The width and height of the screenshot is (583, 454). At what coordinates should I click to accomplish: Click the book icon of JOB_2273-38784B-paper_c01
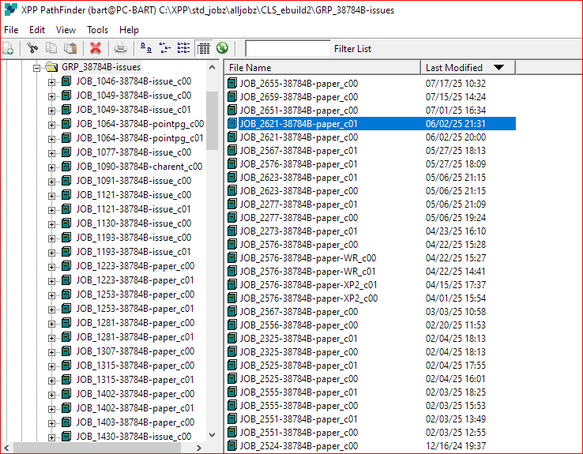point(232,231)
